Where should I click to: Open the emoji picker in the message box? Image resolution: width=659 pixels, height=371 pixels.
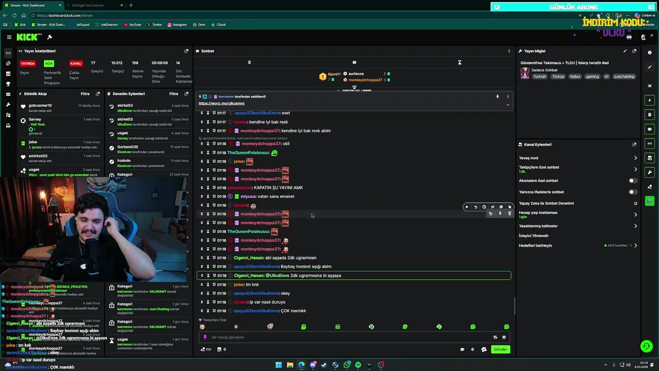pyautogui.click(x=504, y=337)
